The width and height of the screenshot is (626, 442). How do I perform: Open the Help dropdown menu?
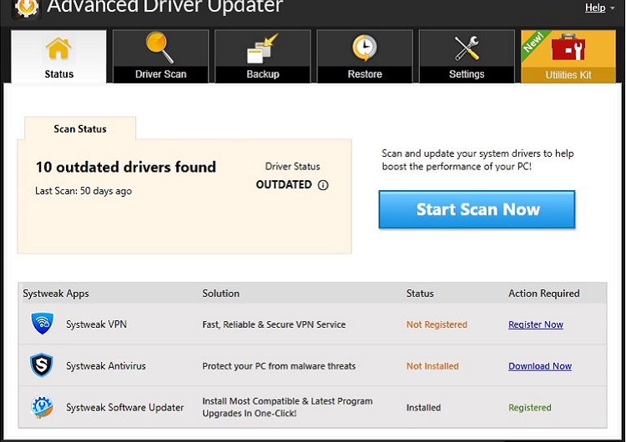(599, 8)
